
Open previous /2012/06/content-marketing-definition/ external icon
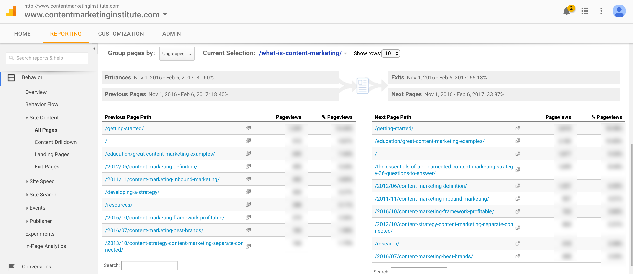tap(248, 166)
